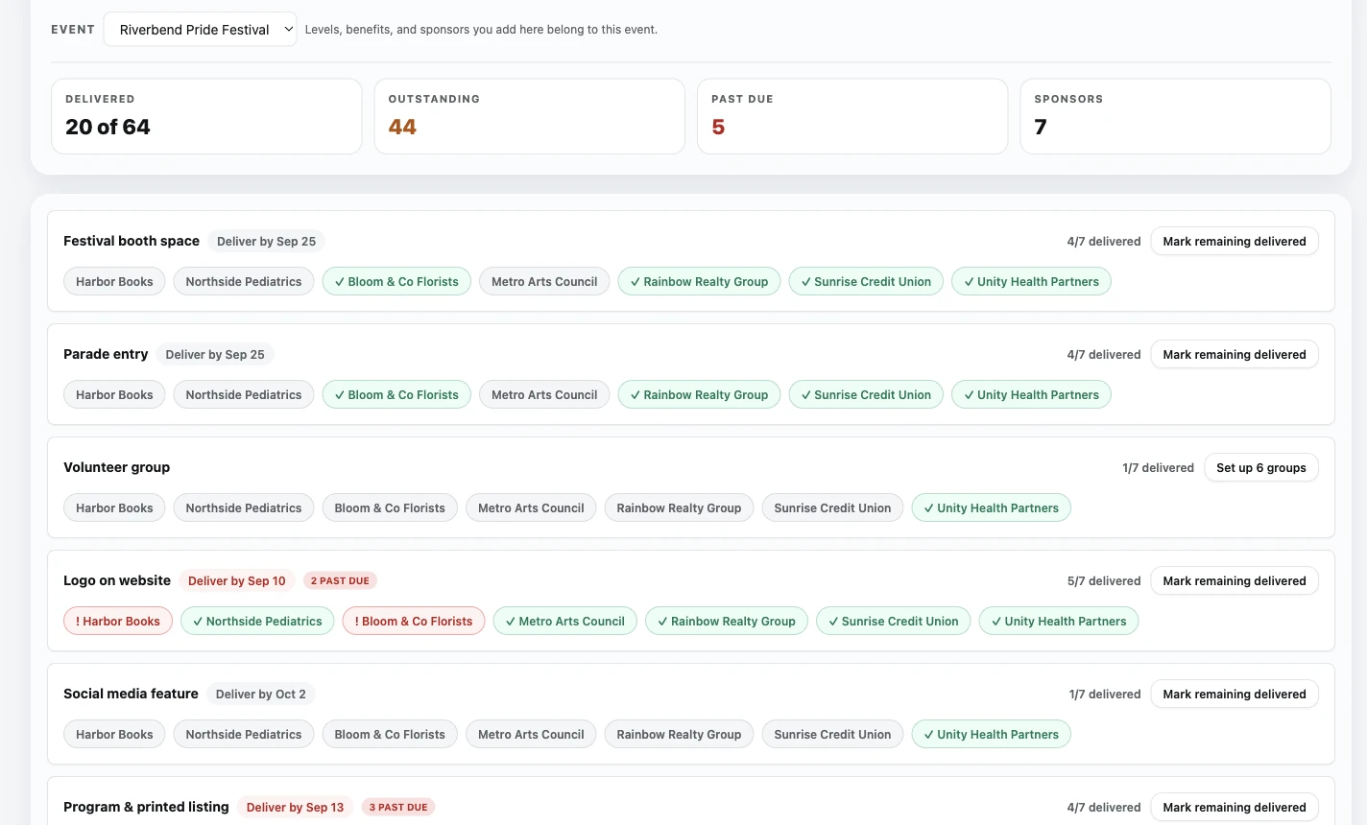Image resolution: width=1367 pixels, height=825 pixels.
Task: Click the Sponsors count "7"
Action: (1041, 127)
